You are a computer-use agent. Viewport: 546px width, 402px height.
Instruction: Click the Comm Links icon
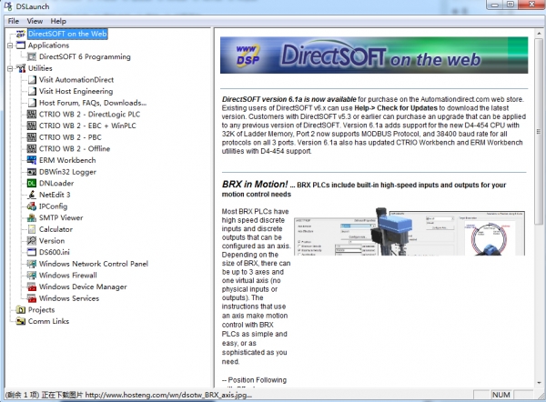coord(21,321)
